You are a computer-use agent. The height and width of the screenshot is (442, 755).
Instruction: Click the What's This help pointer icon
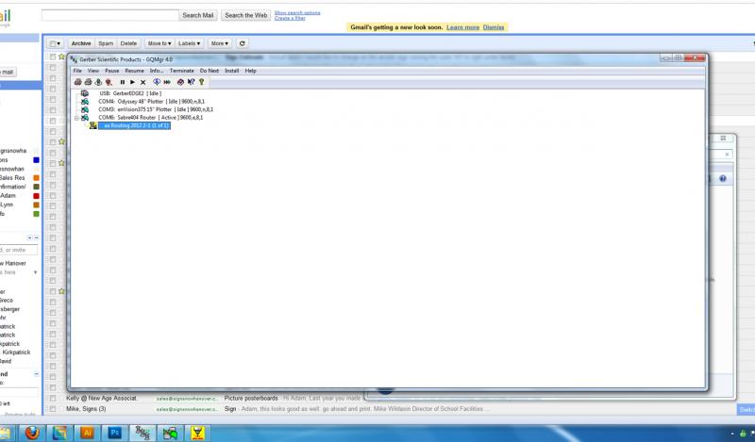(192, 82)
